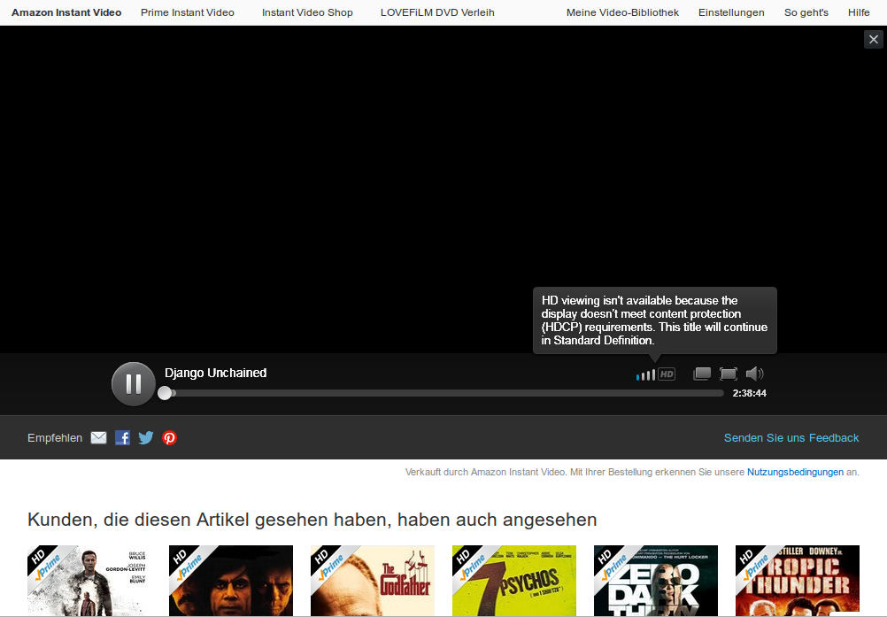Click Senden Sie uns Feedback link
The image size is (887, 617).
pos(791,437)
